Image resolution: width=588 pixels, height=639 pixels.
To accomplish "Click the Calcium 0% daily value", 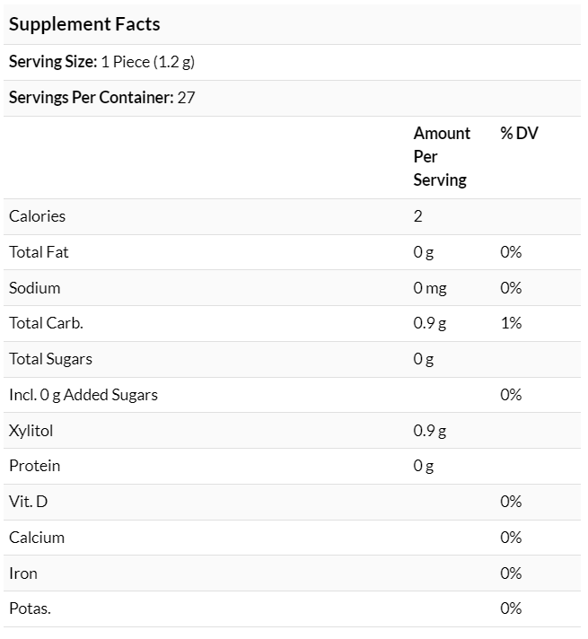I will click(x=511, y=538).
